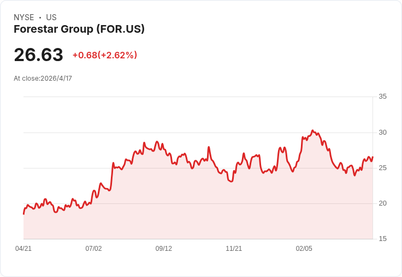Click the 09/12 date marker

(x=164, y=249)
